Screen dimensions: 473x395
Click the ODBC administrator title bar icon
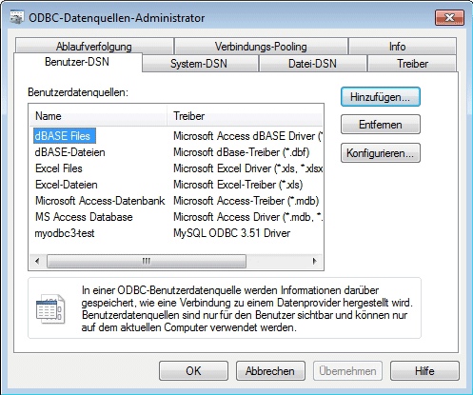point(17,17)
